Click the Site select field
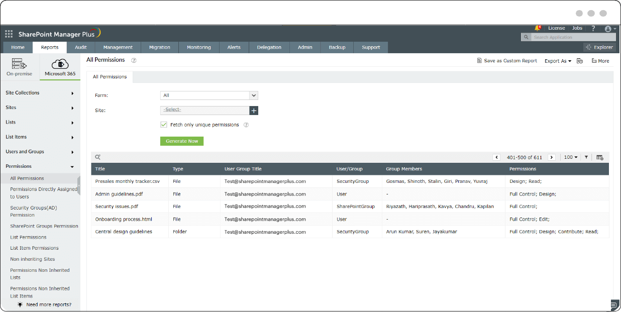Image resolution: width=621 pixels, height=312 pixels. (204, 111)
